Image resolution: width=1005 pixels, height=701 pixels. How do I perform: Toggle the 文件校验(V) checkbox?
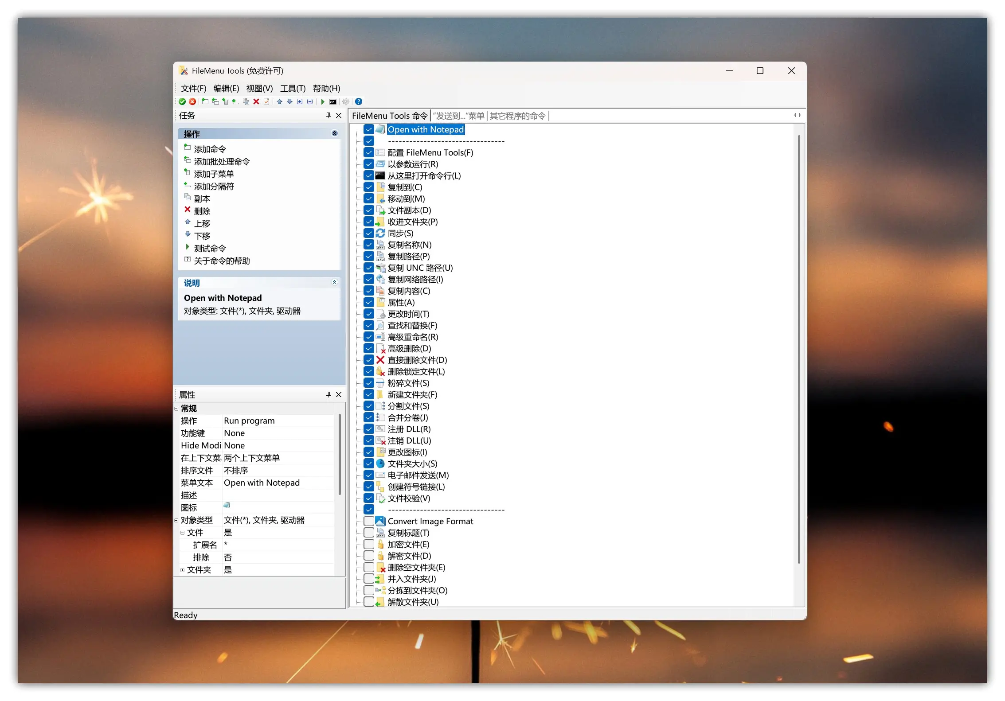tap(369, 498)
